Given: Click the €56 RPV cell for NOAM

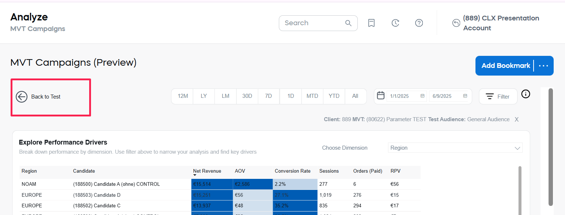Looking at the screenshot, I should click(395, 184).
